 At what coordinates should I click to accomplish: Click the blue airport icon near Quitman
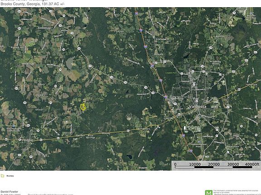pyautogui.click(x=14, y=126)
